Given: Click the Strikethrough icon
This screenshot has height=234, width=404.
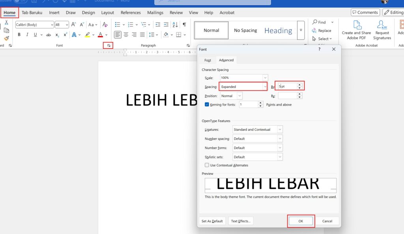Looking at the screenshot, I should point(49,35).
